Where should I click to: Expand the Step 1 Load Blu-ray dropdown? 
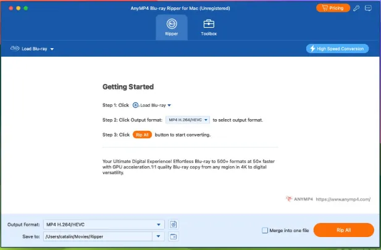(x=169, y=105)
